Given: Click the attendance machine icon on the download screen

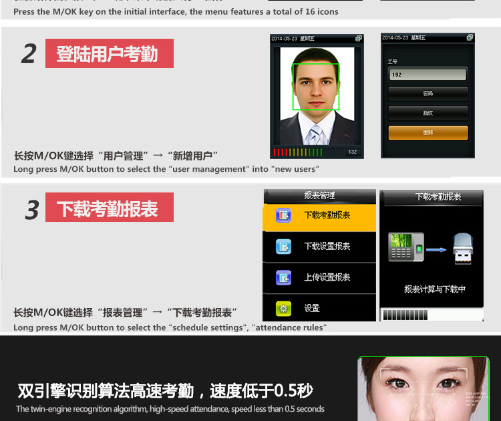Looking at the screenshot, I should [x=405, y=247].
